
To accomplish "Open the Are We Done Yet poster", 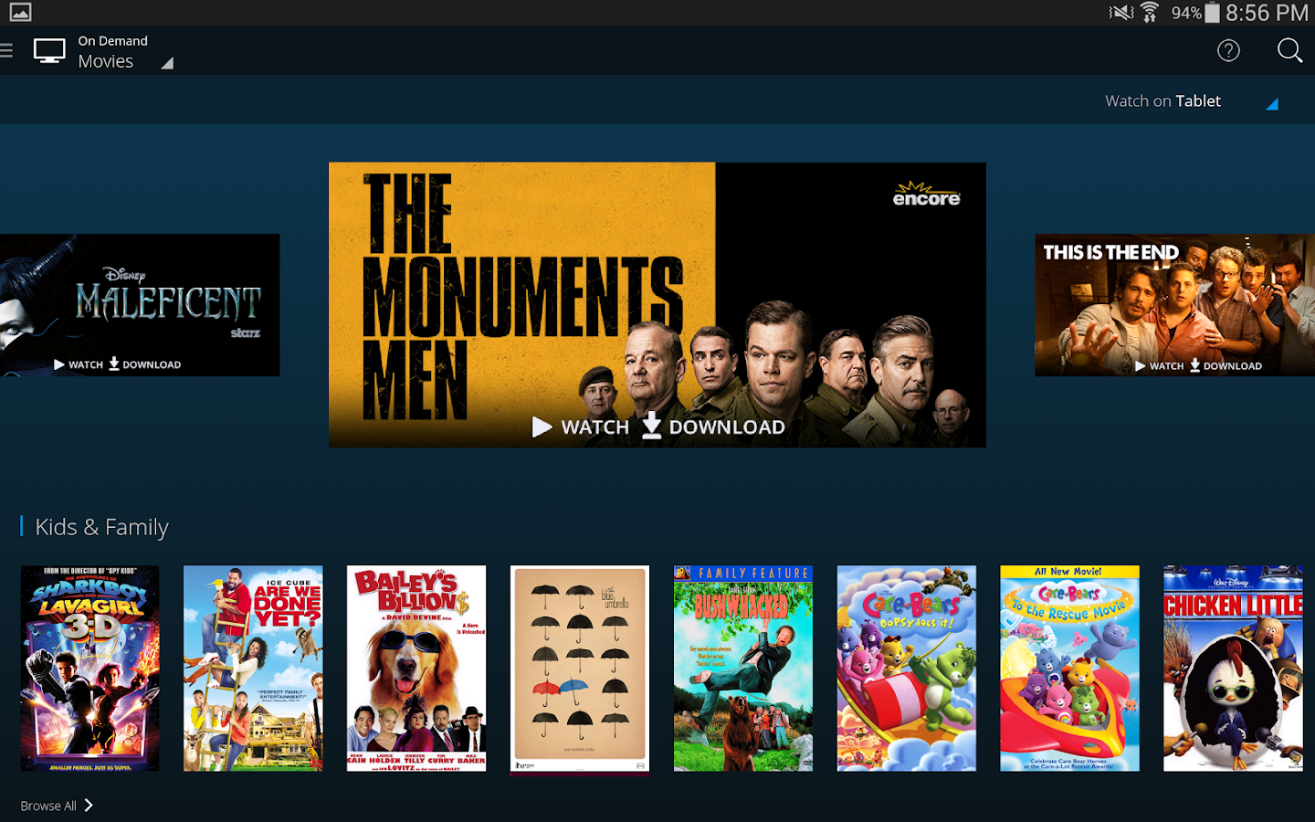I will pos(253,669).
